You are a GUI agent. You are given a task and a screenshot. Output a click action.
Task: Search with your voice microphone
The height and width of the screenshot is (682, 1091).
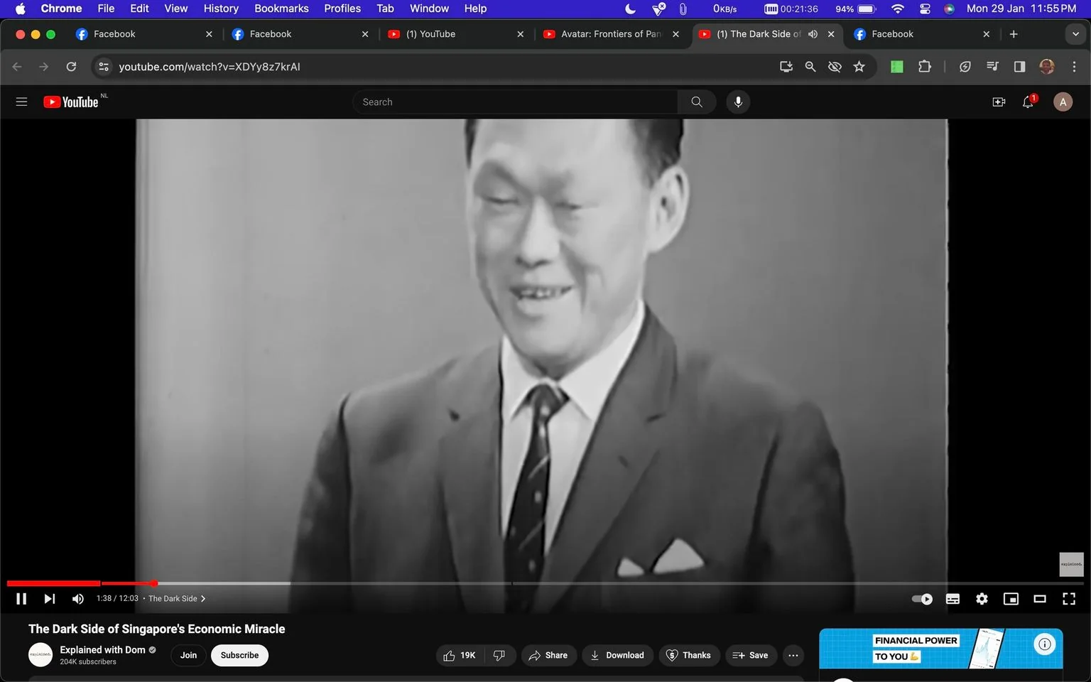click(738, 102)
